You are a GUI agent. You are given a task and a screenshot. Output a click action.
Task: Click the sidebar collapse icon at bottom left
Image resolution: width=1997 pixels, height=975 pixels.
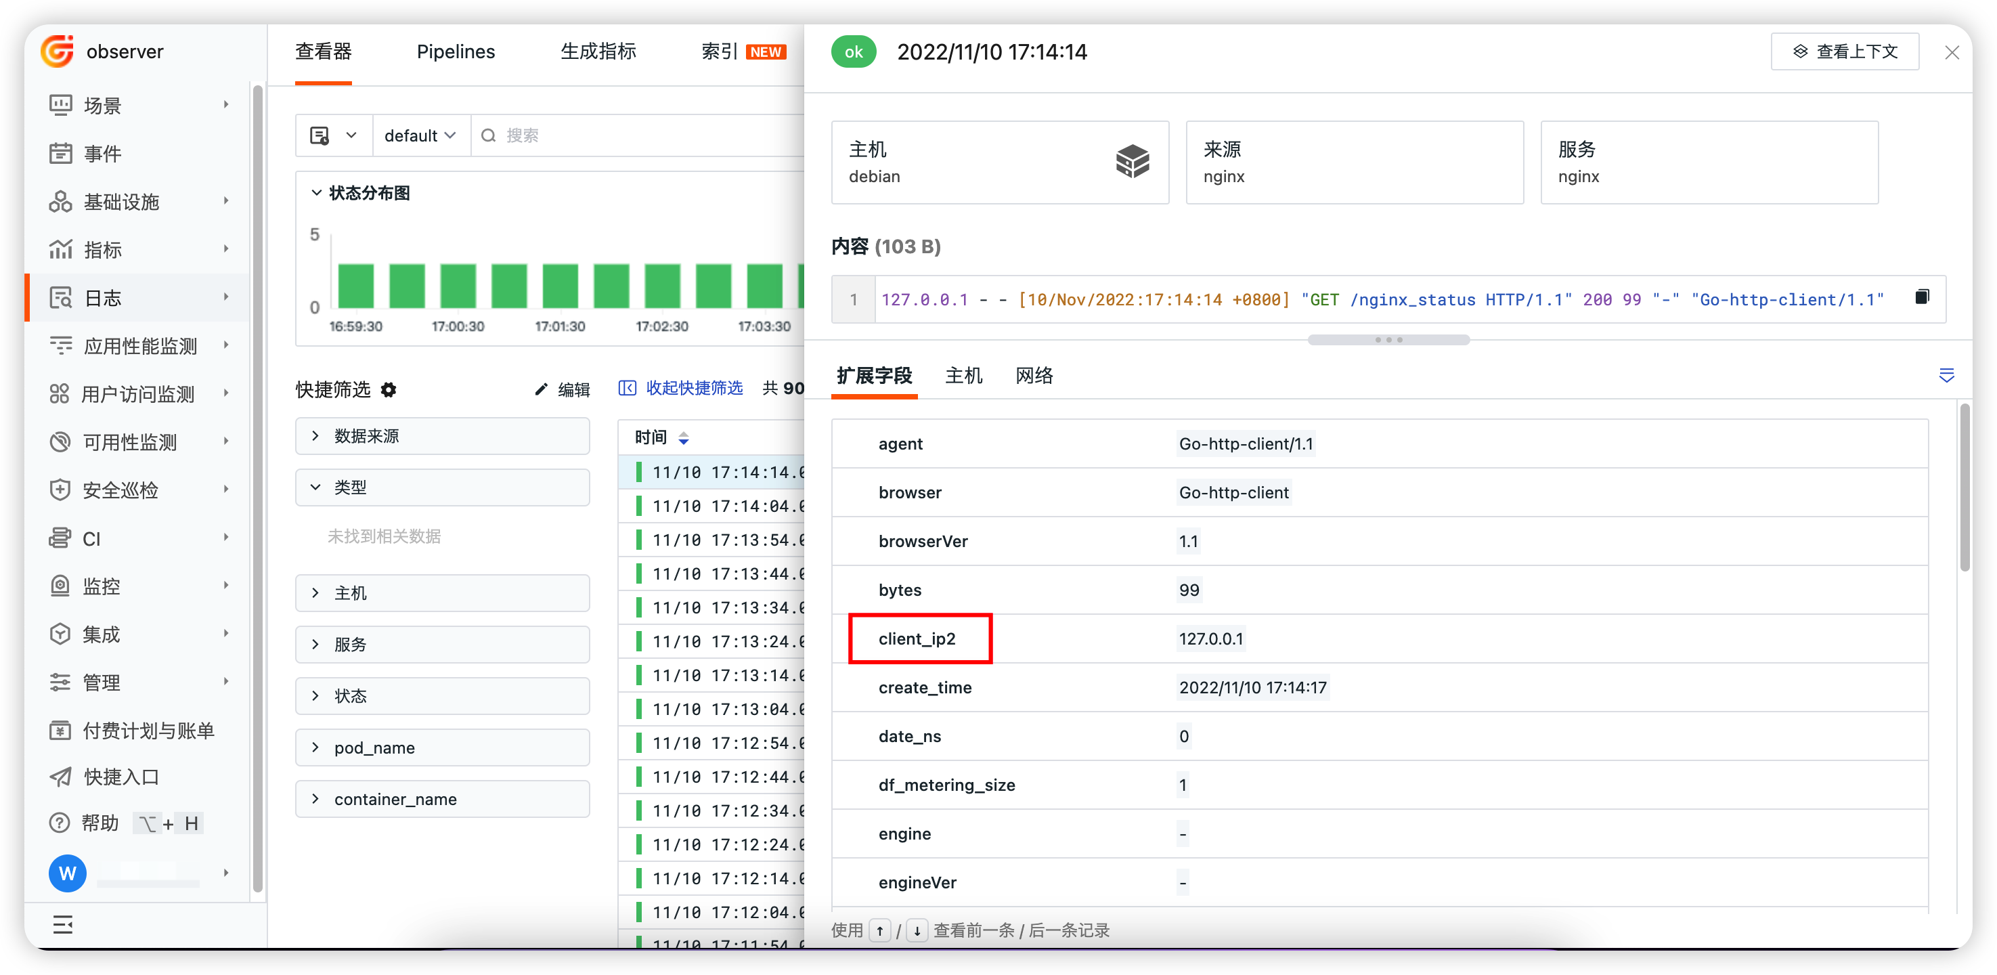coord(63,925)
